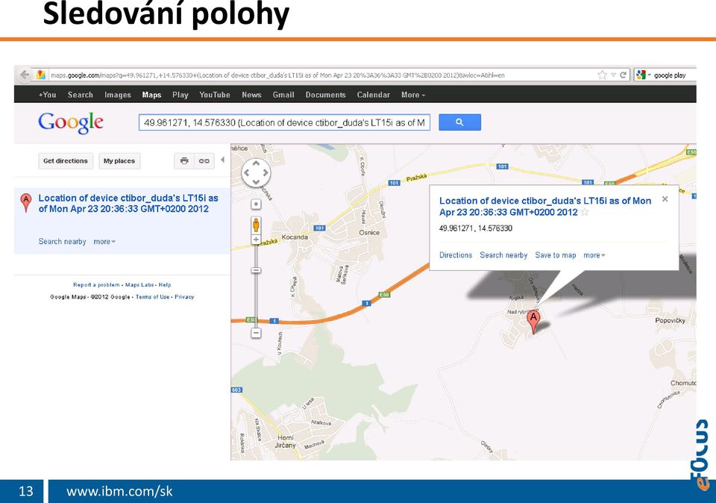Open Gmail in the Google bar

[x=283, y=95]
